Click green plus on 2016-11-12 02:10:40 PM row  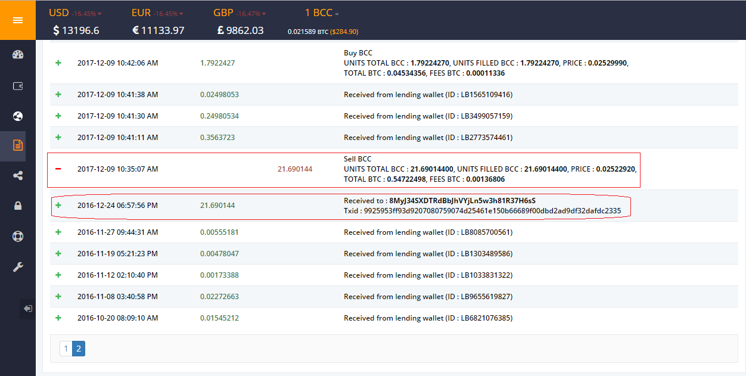pos(58,275)
